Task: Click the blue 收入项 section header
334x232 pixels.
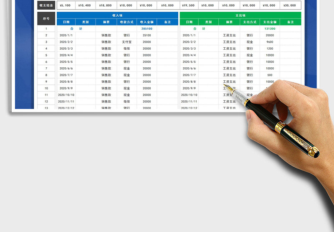Action: (x=117, y=15)
